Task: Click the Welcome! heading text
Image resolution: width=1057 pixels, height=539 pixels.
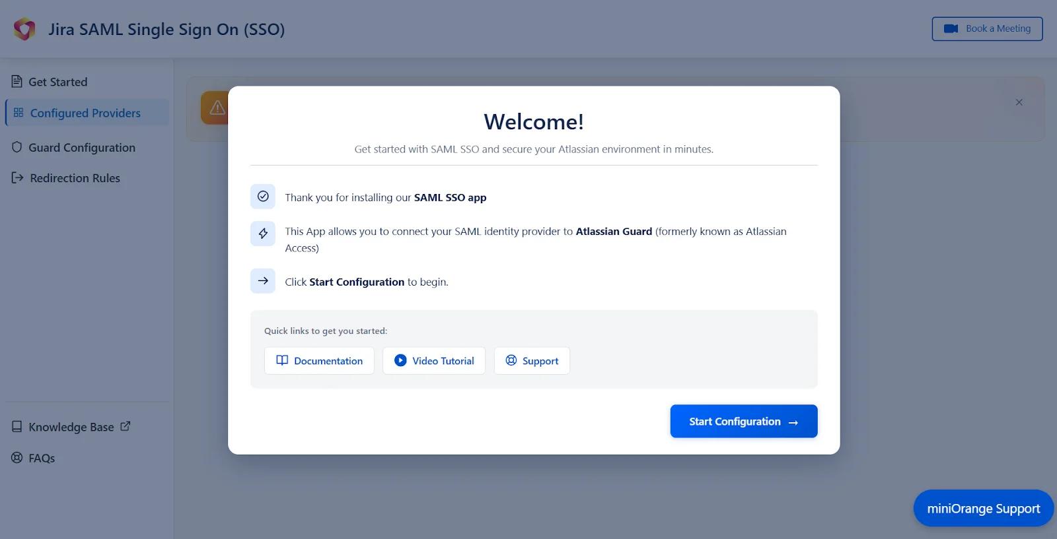Action: (x=534, y=121)
